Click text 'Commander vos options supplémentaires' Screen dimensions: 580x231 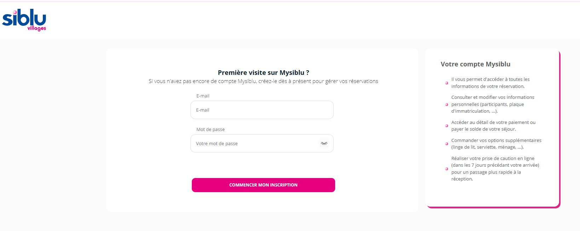click(496, 140)
